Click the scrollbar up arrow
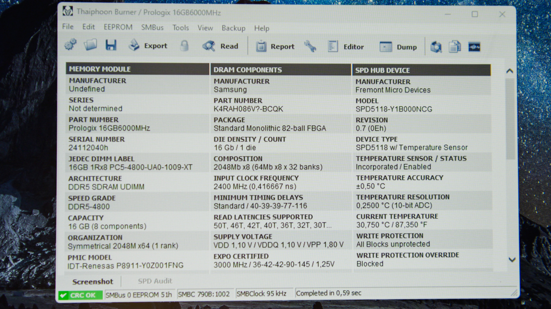Viewport: 551px width, 309px height. point(509,71)
